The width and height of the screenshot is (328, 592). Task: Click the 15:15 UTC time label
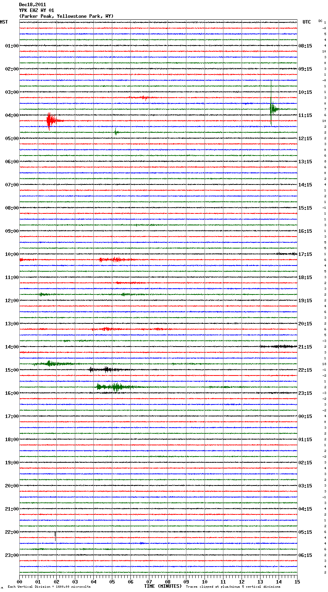(x=305, y=208)
